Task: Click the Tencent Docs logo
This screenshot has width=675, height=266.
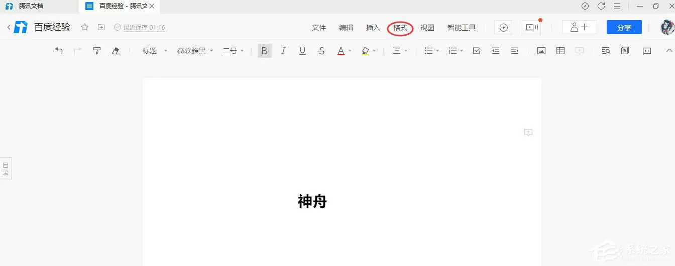Action: [x=21, y=27]
